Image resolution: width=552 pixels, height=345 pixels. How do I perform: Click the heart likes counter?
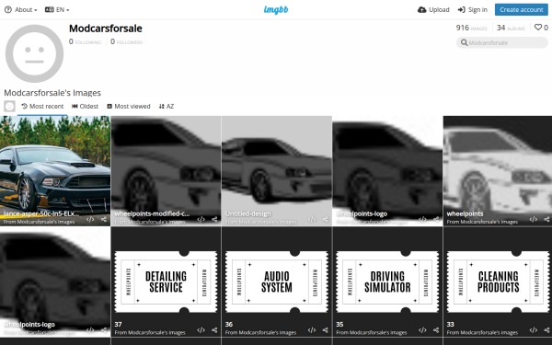(x=541, y=28)
